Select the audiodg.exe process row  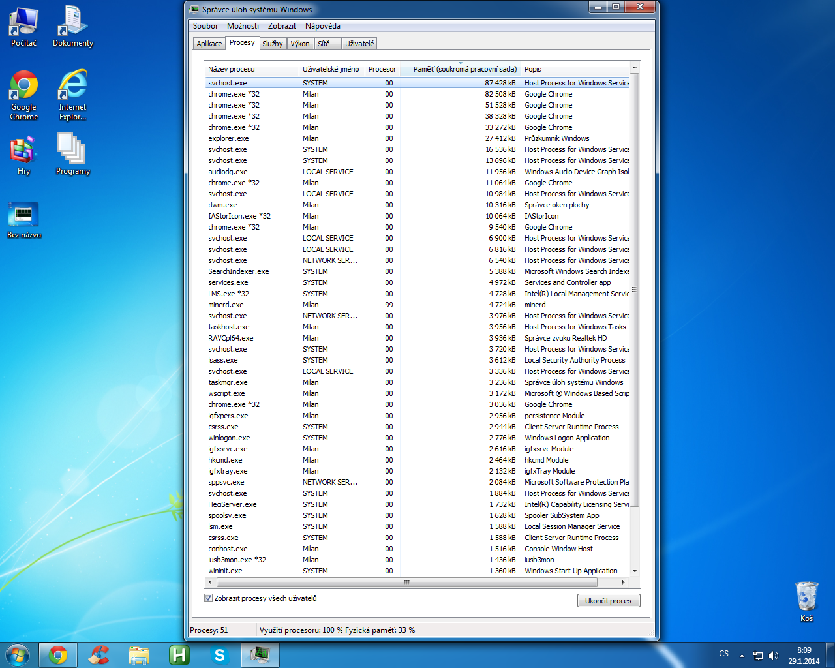(x=417, y=172)
